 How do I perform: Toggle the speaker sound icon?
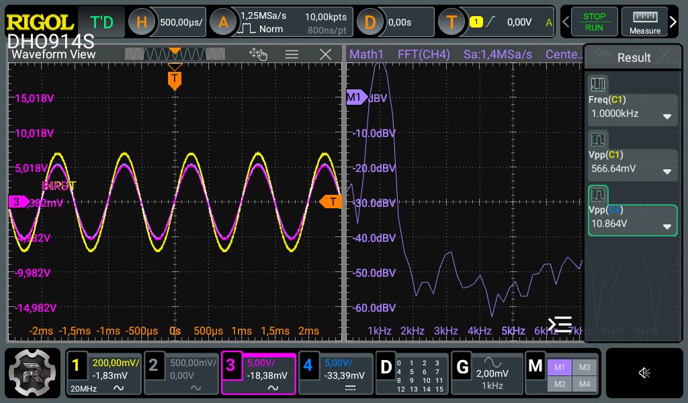tap(644, 373)
